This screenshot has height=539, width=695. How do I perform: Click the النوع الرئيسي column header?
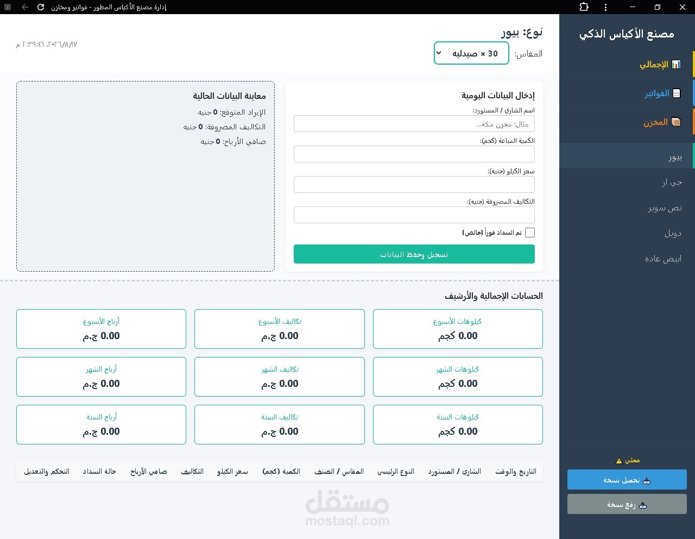point(396,471)
